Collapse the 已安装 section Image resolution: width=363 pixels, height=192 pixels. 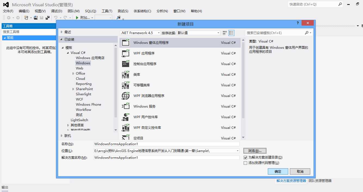pos(62,39)
